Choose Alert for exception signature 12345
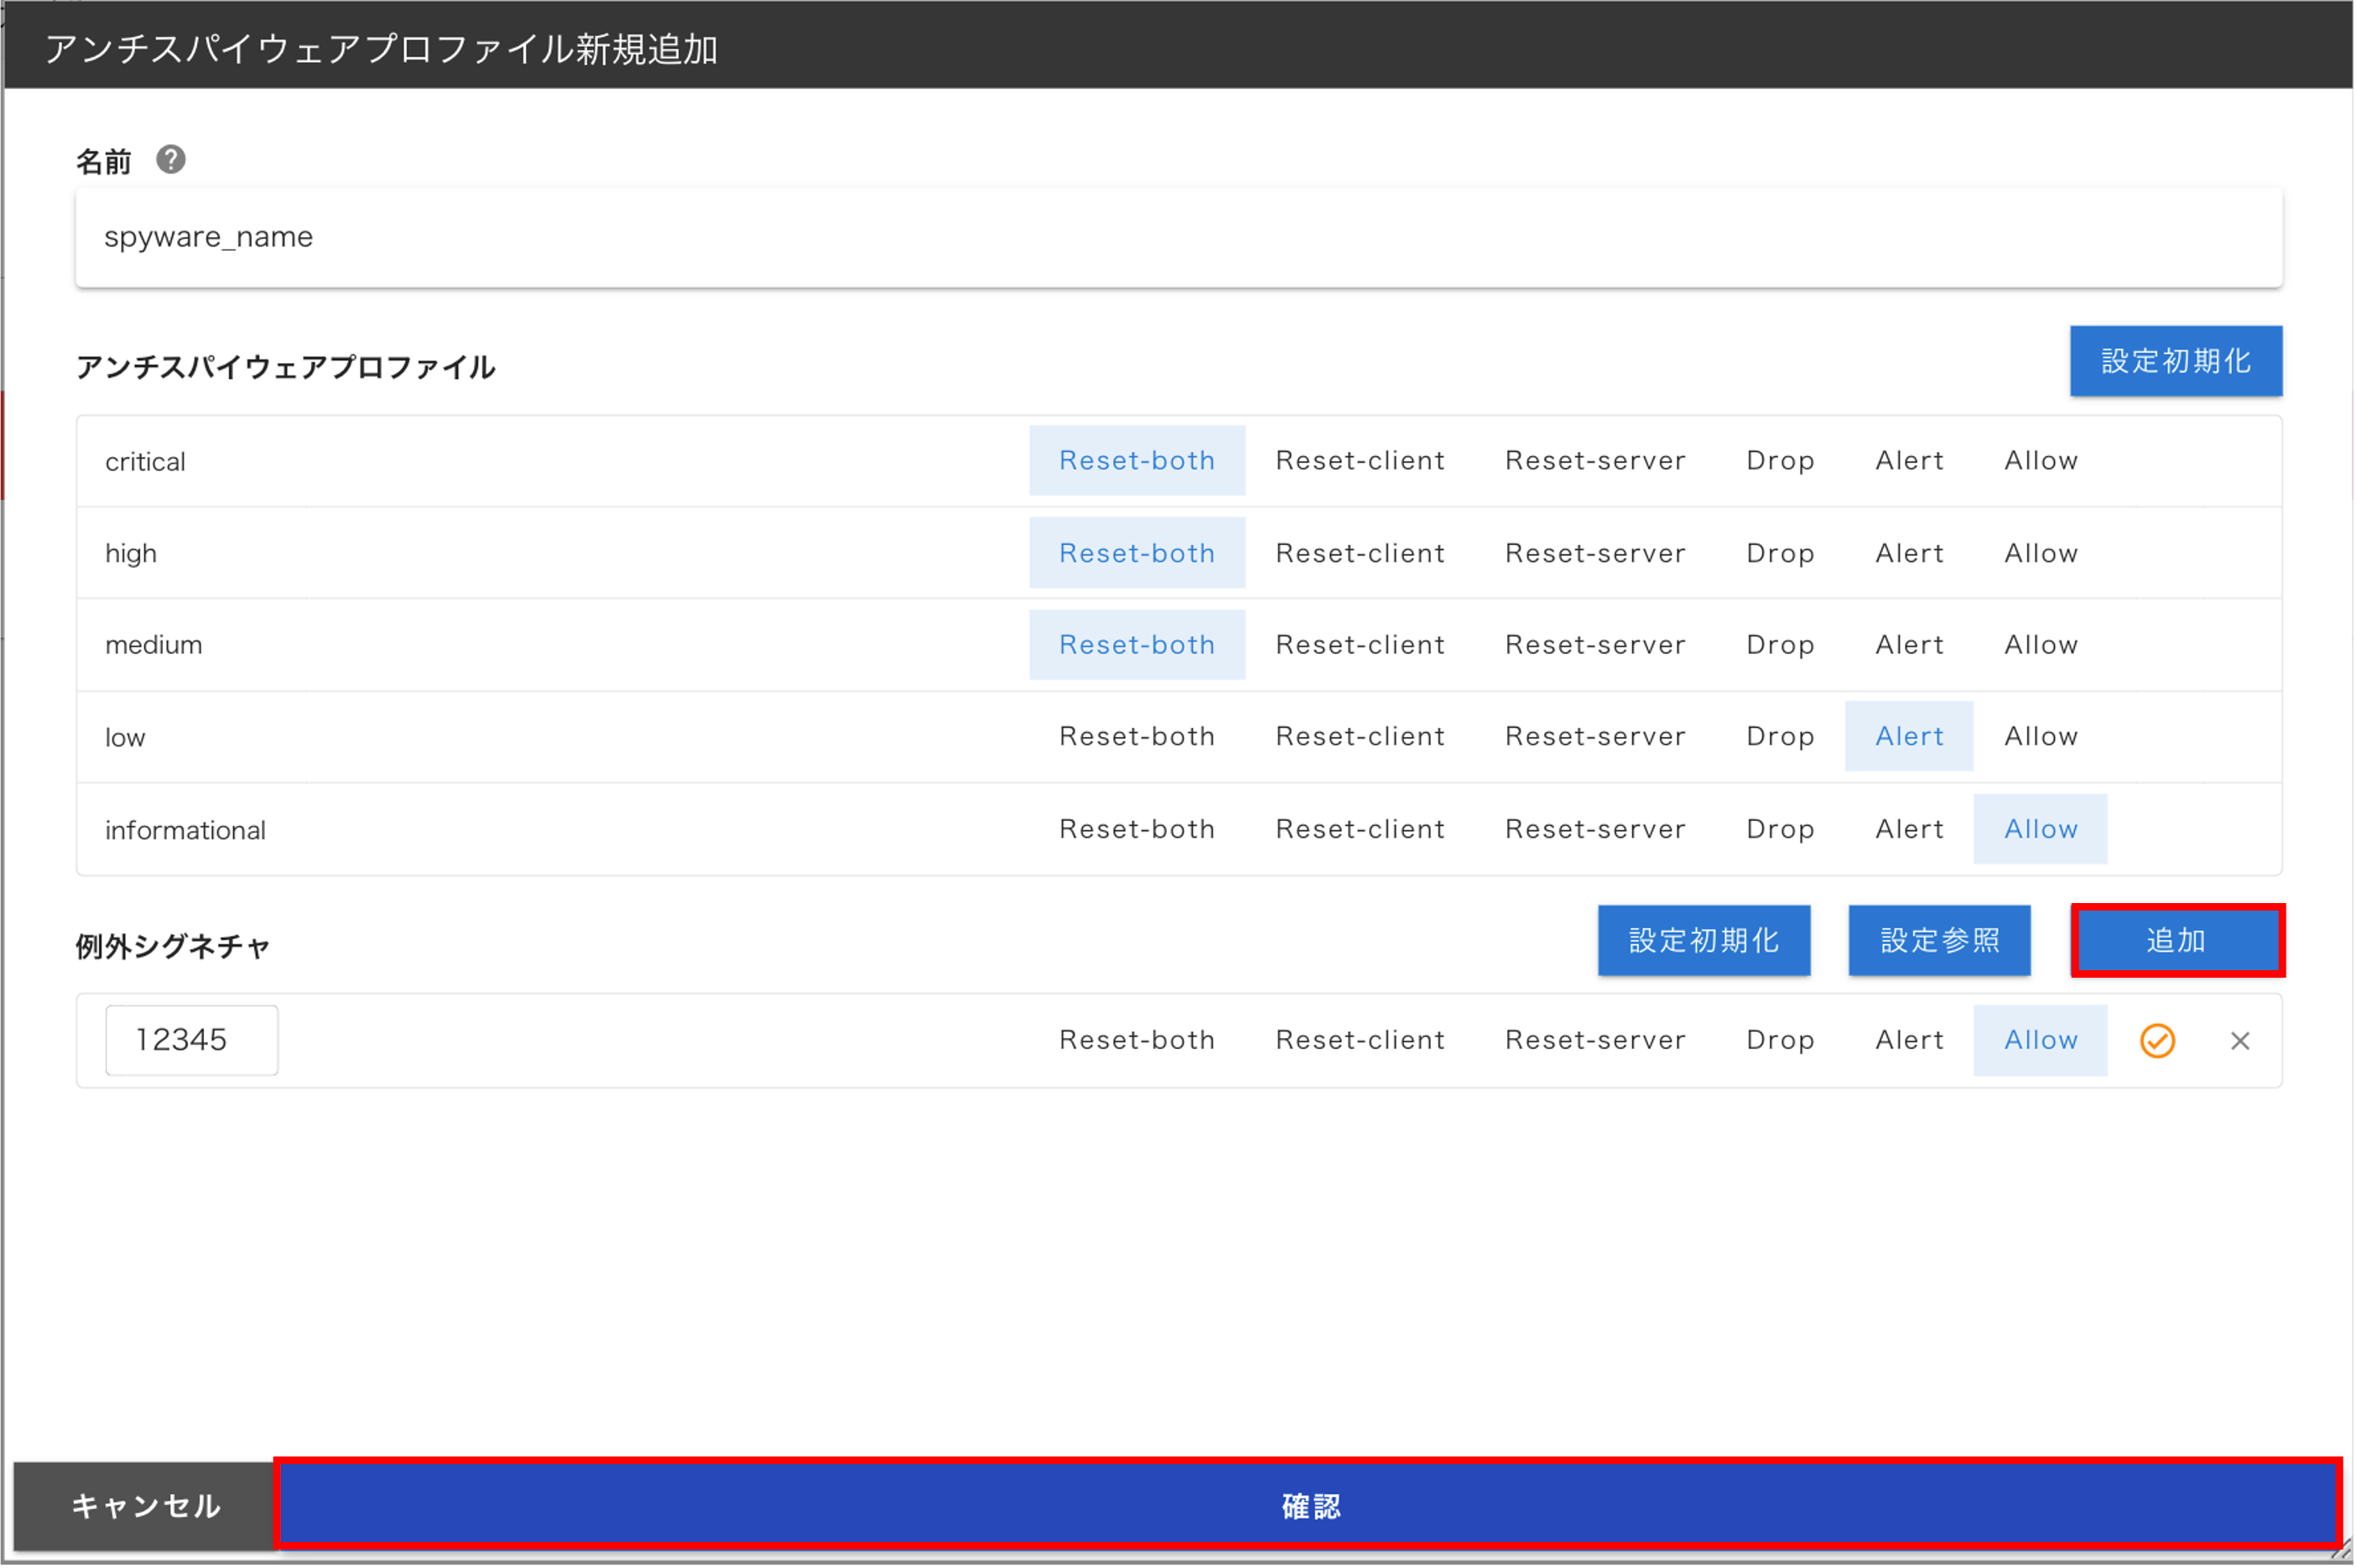The height and width of the screenshot is (1568, 2356). tap(1908, 1040)
